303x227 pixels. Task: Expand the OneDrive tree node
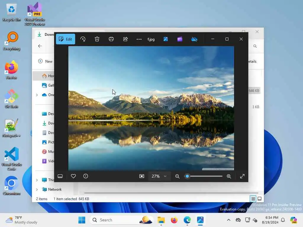coord(37,95)
